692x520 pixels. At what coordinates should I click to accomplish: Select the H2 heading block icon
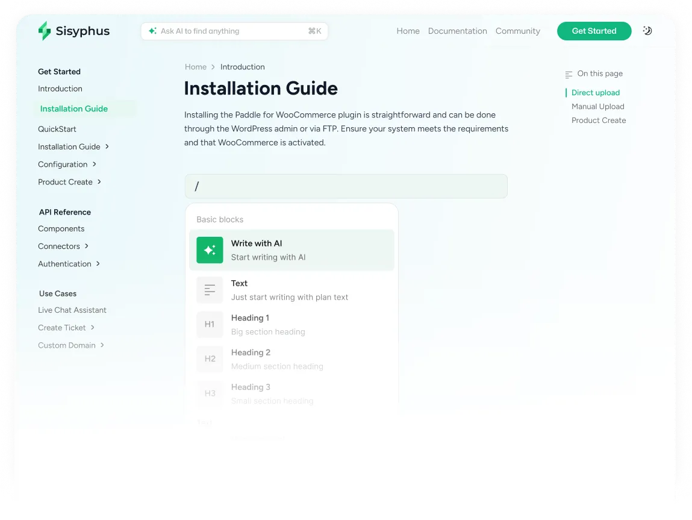(210, 359)
